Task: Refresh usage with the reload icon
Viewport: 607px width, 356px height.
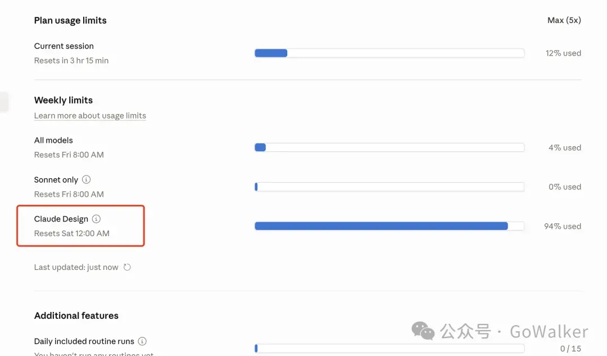Action: [x=127, y=267]
